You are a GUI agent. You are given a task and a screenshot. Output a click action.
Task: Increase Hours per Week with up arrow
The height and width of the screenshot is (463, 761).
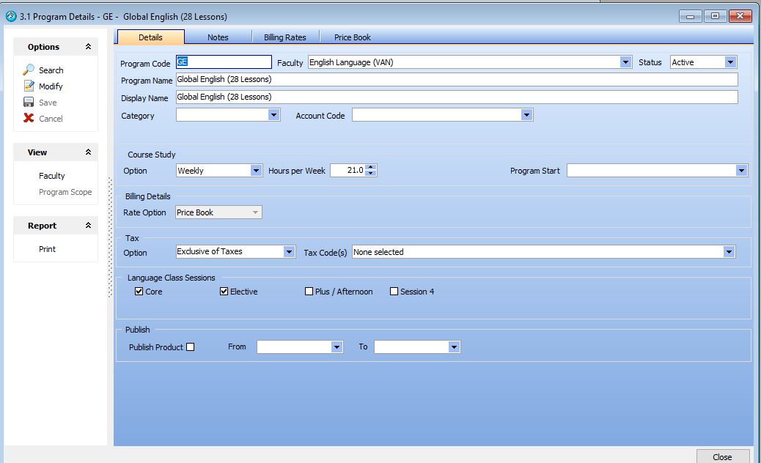371,167
